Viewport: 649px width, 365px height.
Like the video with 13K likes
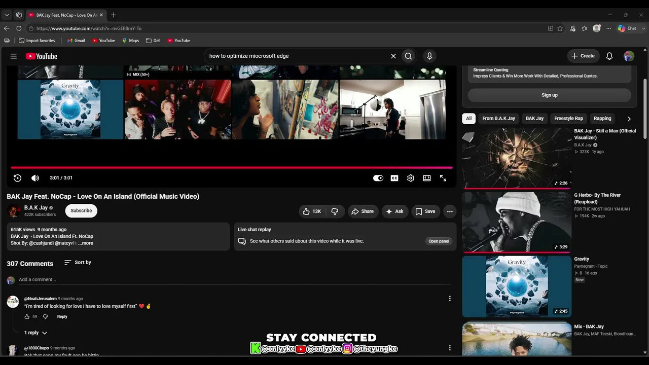click(x=312, y=211)
